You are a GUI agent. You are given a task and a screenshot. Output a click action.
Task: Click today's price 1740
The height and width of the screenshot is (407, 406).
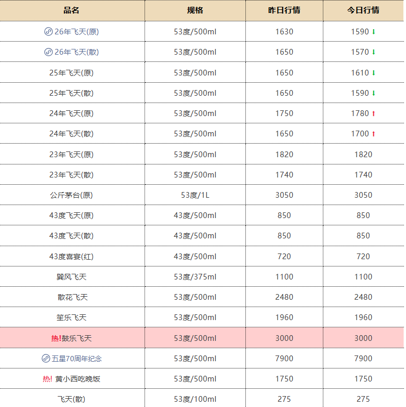tap(363, 175)
